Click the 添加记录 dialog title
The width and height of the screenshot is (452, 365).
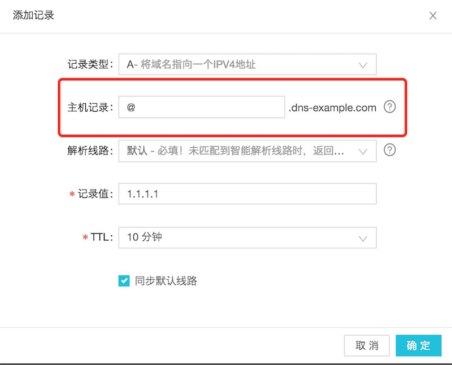click(33, 15)
